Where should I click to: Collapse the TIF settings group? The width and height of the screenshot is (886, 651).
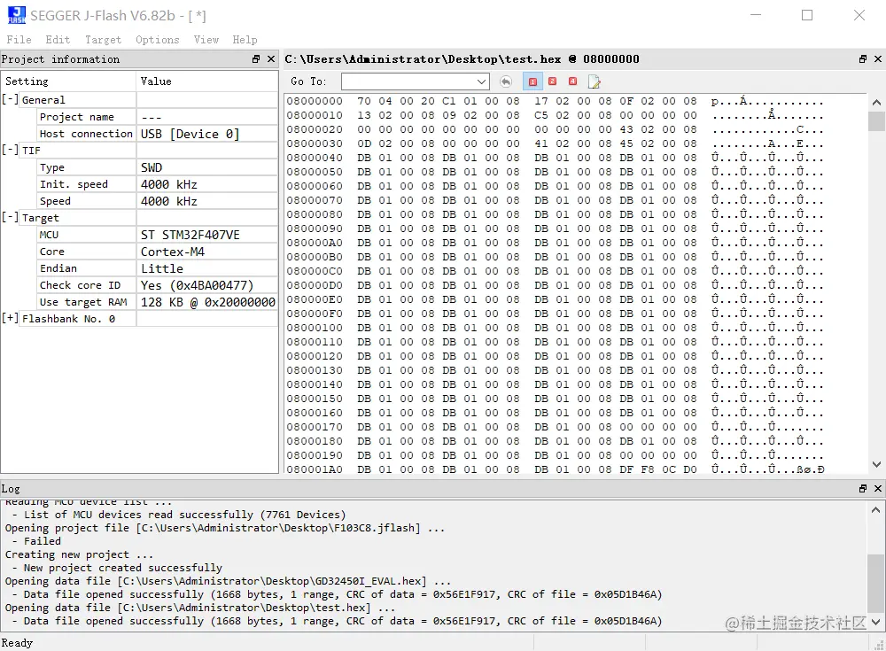10,150
